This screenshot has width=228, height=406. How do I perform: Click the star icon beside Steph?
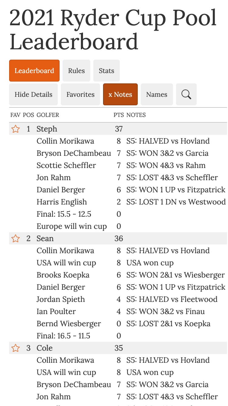(x=15, y=129)
